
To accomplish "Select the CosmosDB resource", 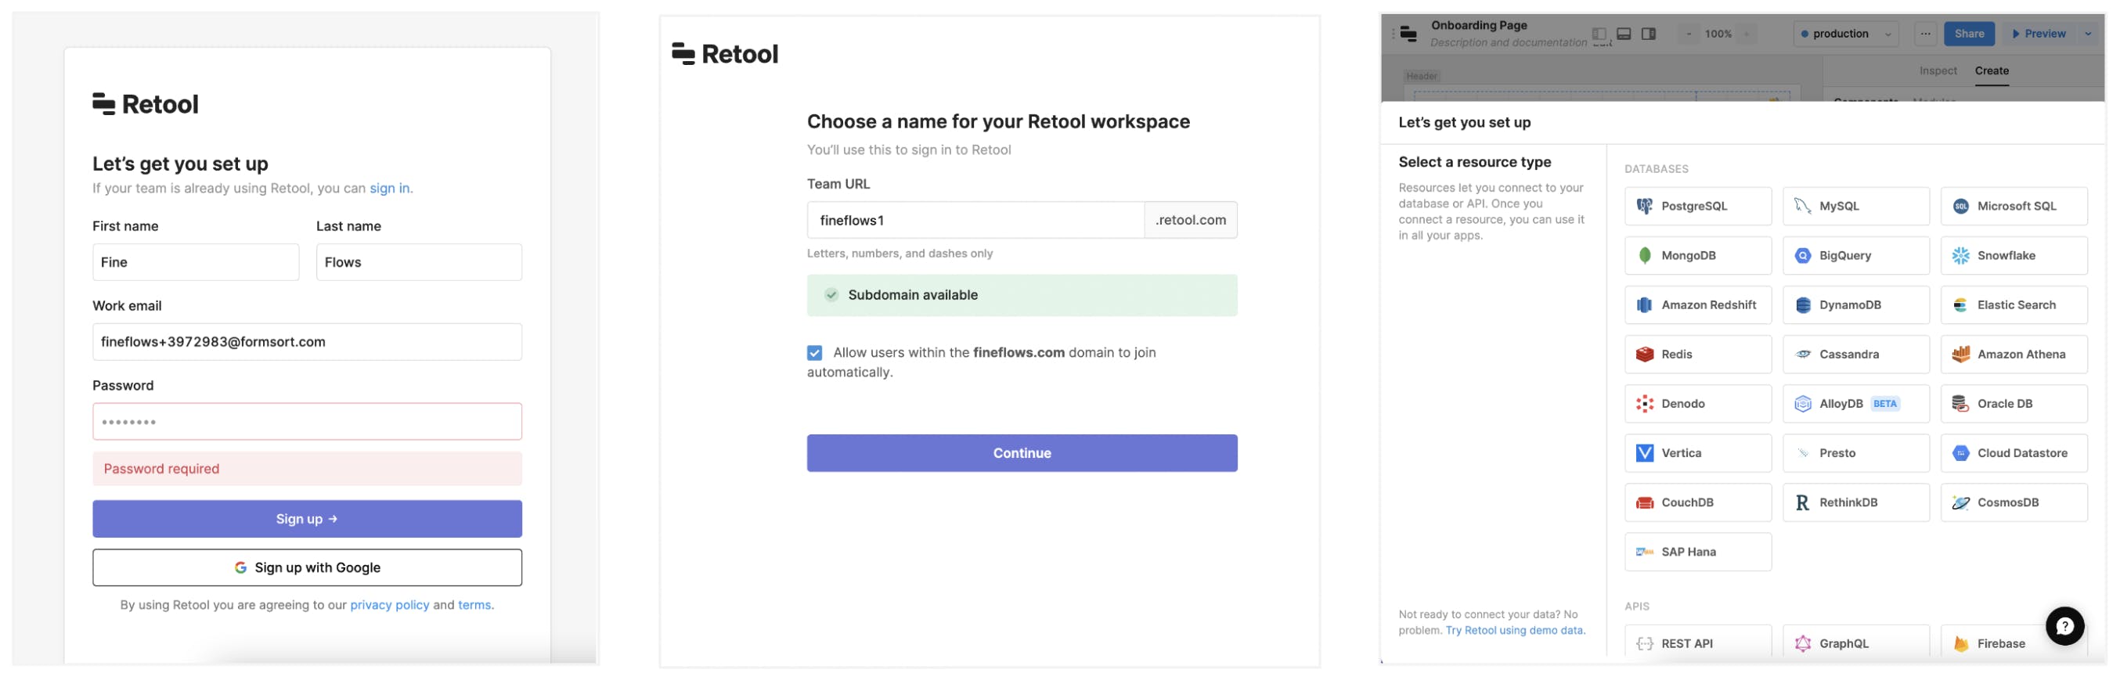I will click(2013, 503).
